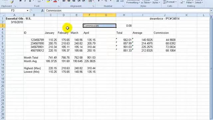Open the Clipboard dialog launcher
213x120 pixels.
click(x=15, y=6)
